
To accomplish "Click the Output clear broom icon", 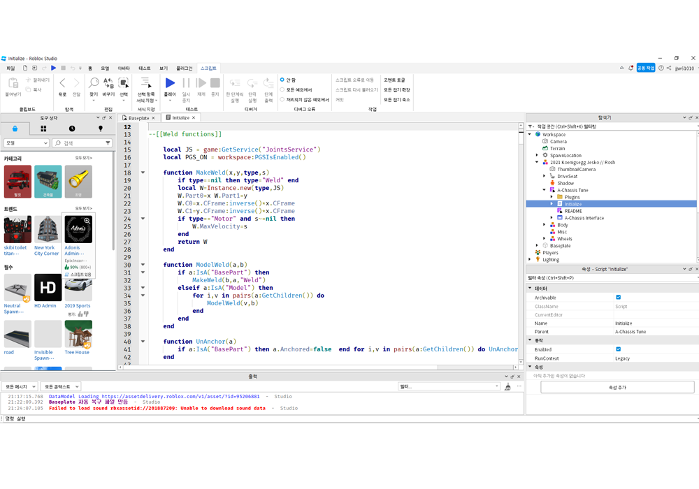I will click(507, 387).
